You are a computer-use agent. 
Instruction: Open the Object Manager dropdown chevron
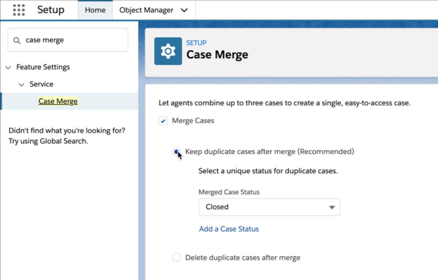(184, 10)
